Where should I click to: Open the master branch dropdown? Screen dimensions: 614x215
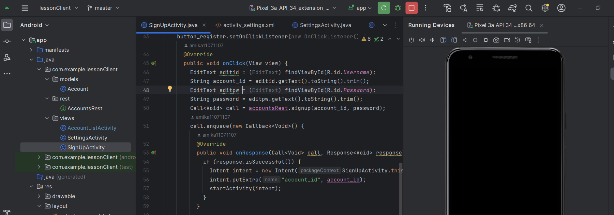103,8
